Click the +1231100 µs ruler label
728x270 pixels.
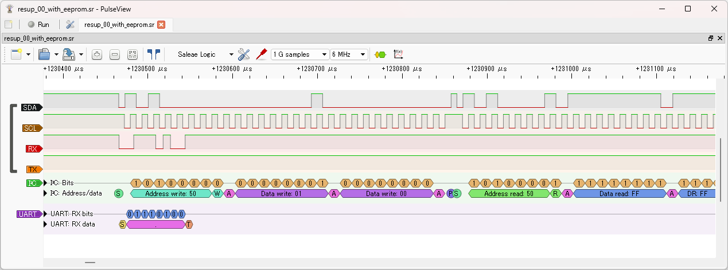[x=657, y=69]
